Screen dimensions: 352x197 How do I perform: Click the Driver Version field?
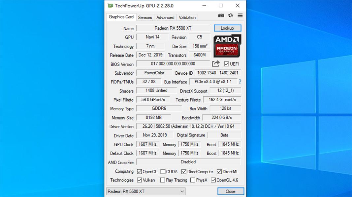click(x=189, y=126)
